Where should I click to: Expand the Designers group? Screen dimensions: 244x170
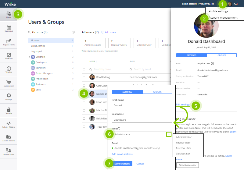(29, 57)
